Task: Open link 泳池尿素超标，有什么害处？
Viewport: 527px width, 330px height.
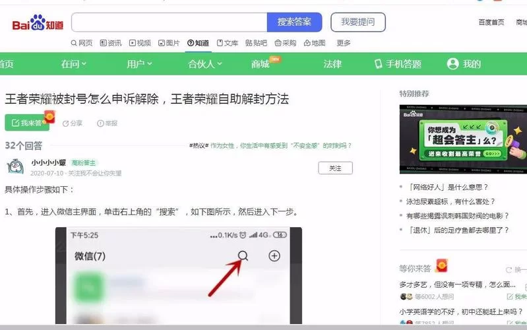Action: click(x=450, y=201)
